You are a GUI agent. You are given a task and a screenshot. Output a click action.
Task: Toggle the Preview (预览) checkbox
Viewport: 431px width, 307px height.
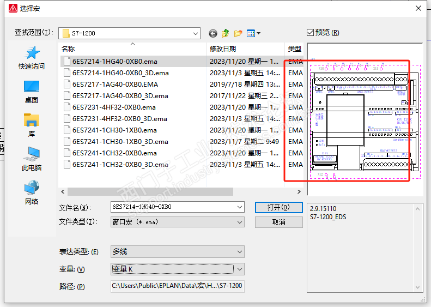click(310, 33)
